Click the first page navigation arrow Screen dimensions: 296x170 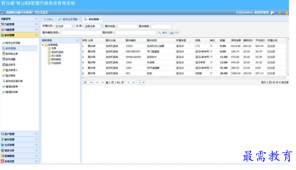(97, 83)
